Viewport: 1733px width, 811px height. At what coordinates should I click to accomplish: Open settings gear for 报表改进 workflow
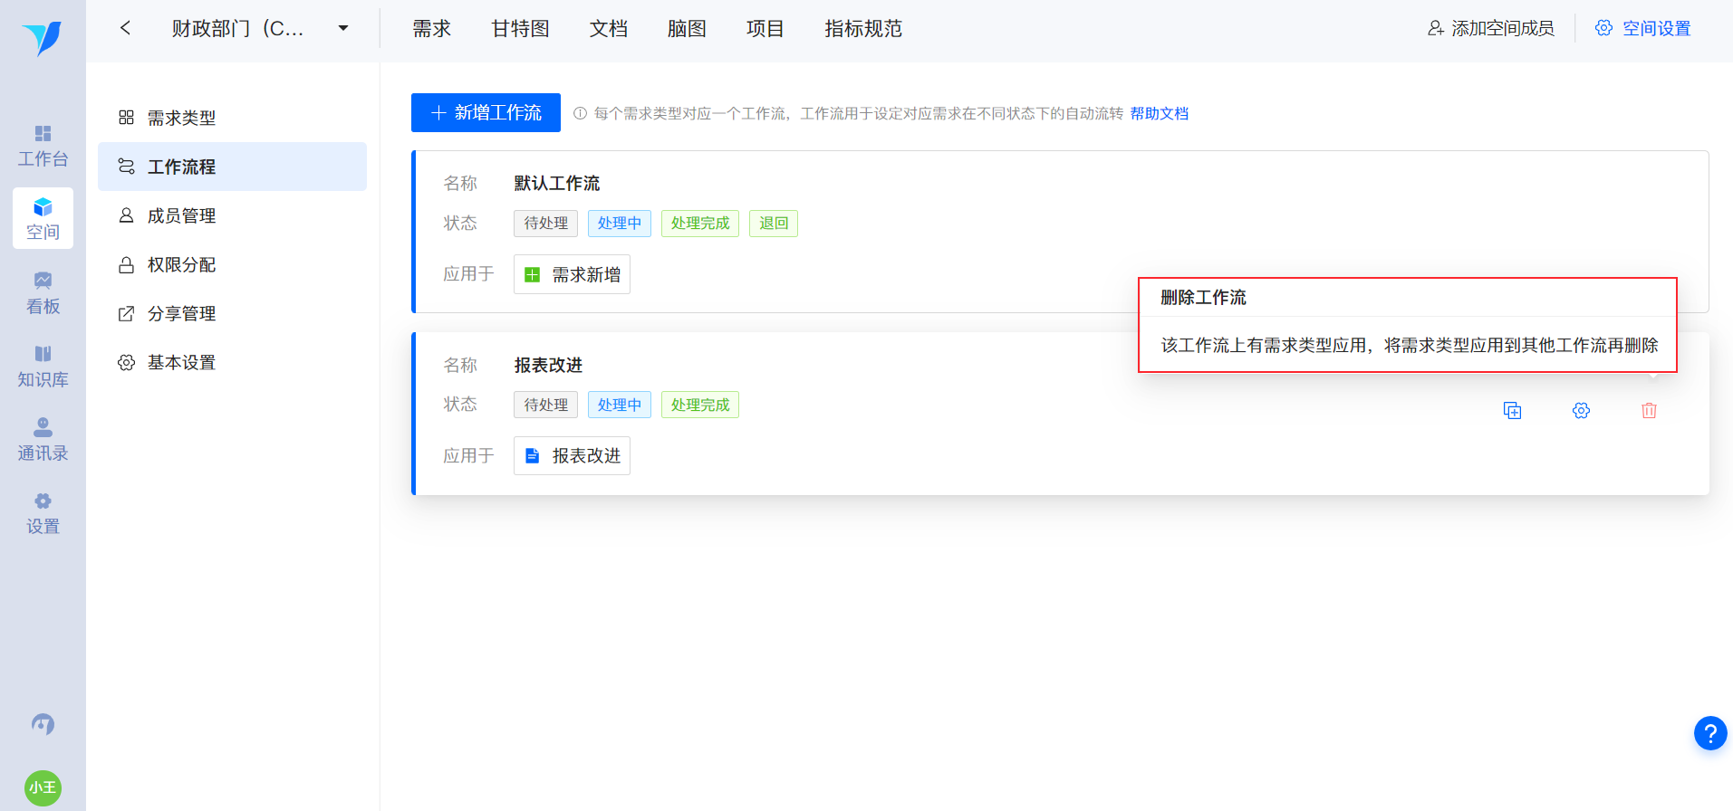pyautogui.click(x=1581, y=411)
